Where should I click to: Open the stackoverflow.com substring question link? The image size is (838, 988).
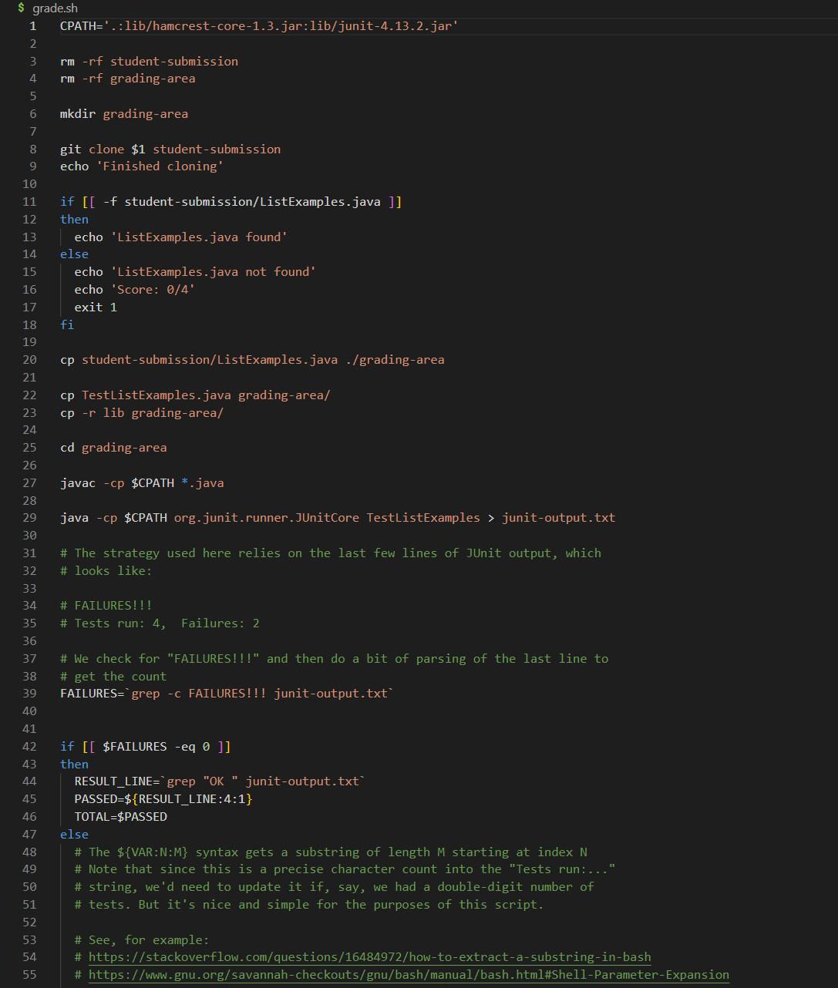pos(369,957)
